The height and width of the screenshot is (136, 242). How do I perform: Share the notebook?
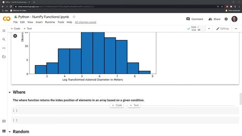click(214, 19)
